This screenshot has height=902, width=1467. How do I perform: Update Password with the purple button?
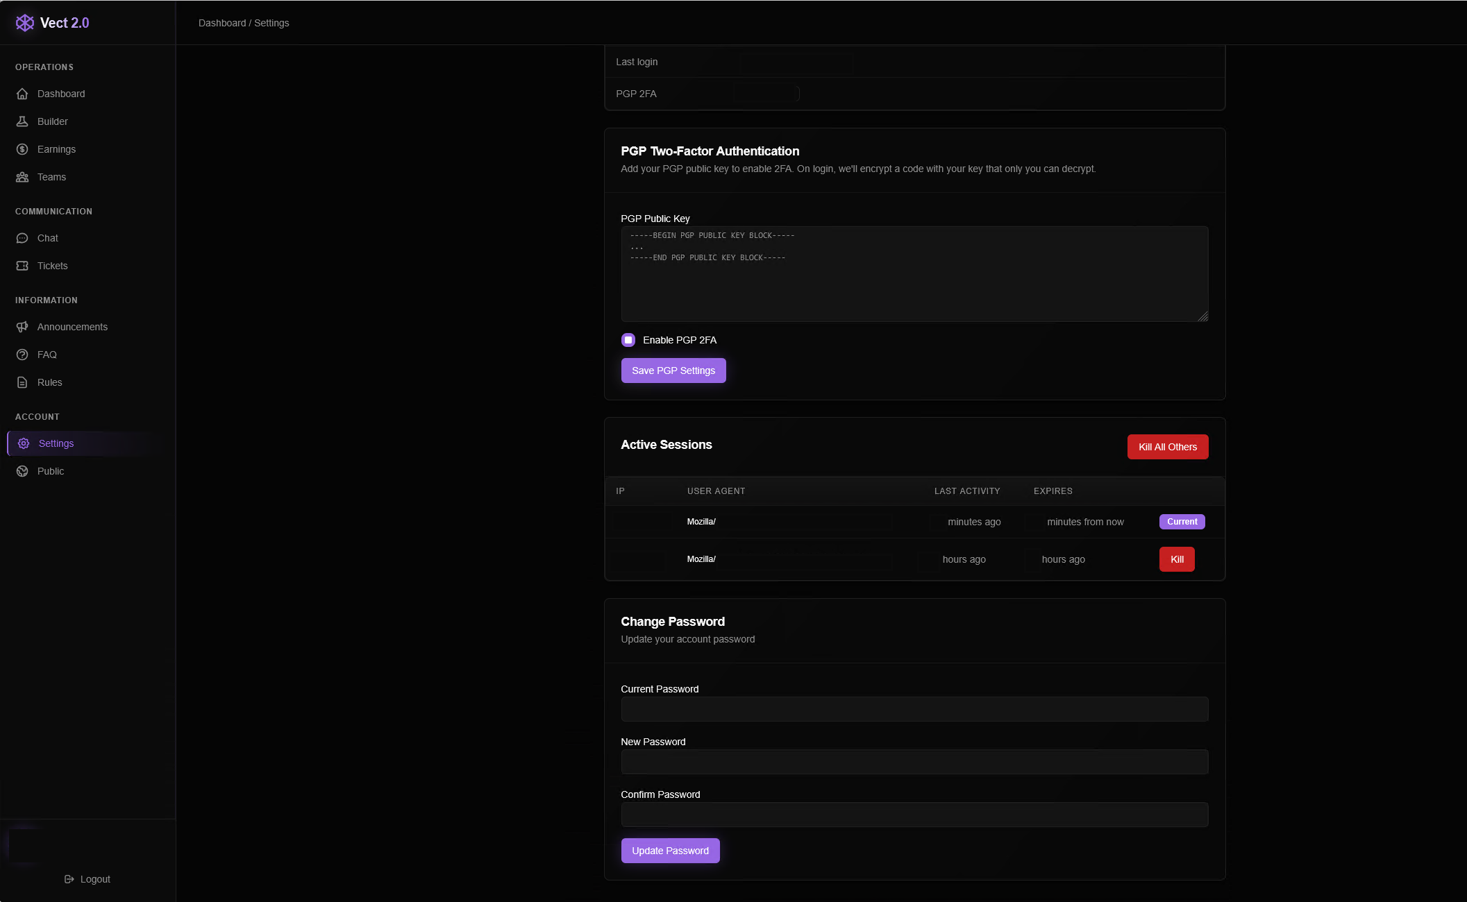coord(669,850)
